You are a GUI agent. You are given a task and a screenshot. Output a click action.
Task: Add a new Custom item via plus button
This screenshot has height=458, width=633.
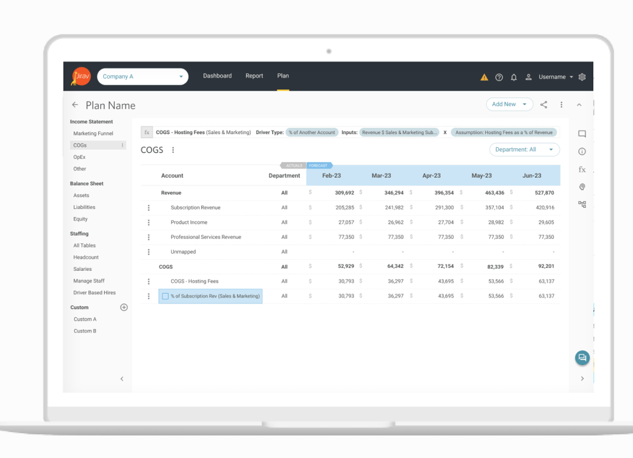(124, 307)
